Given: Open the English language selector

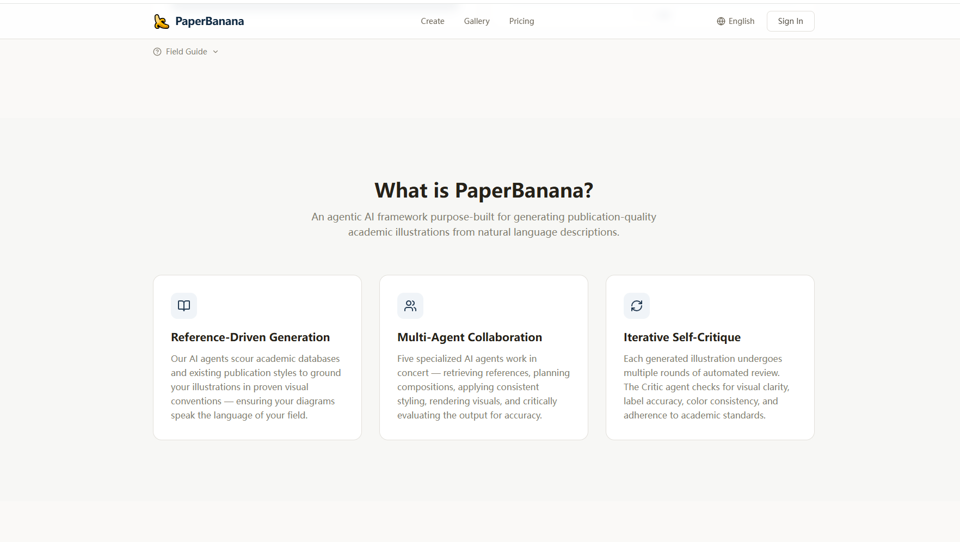Looking at the screenshot, I should tap(735, 21).
